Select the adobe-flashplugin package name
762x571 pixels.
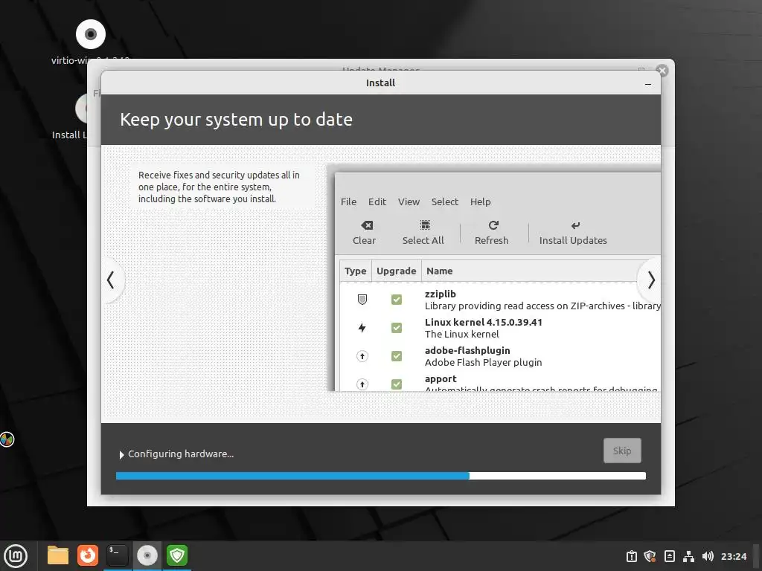tap(467, 351)
